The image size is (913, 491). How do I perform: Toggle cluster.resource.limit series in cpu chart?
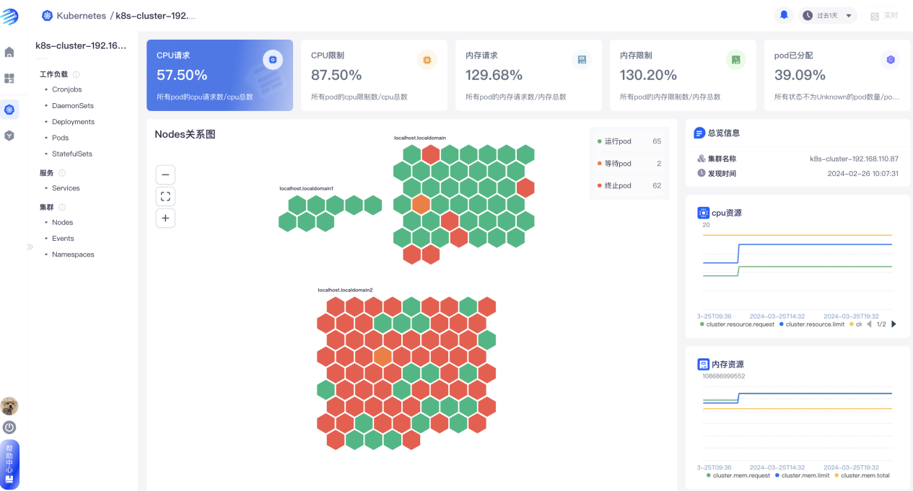(x=814, y=324)
